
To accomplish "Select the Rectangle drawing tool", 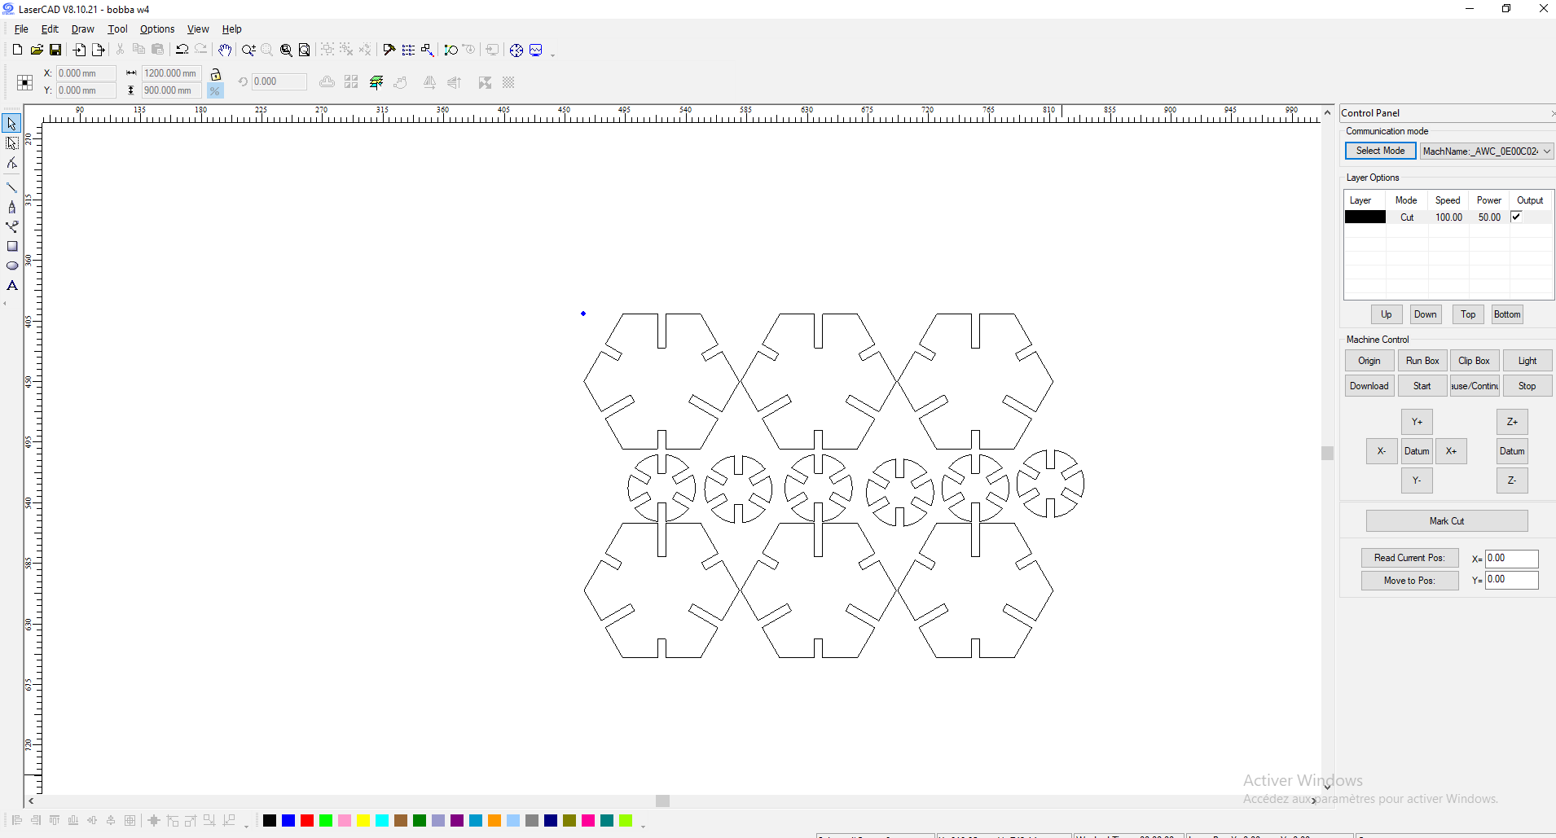I will point(12,246).
